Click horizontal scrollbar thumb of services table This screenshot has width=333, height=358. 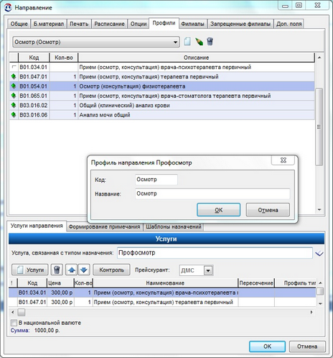click(22, 312)
